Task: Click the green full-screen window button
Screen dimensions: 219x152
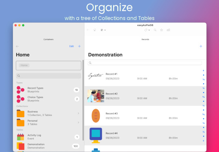Action: [23, 25]
